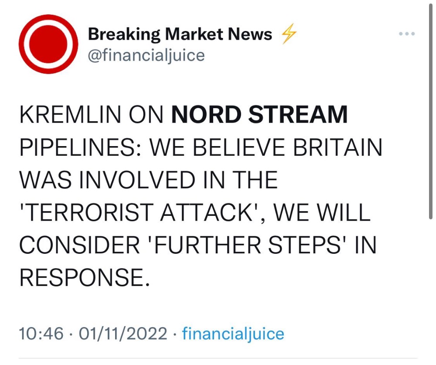436x365 pixels.
Task: Open the blue financialjuice source link
Action: click(x=233, y=334)
